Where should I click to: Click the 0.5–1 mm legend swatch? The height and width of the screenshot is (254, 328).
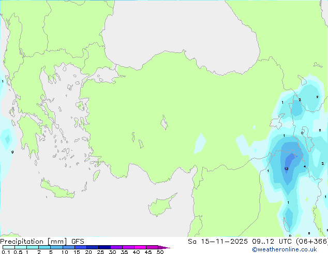[x=21, y=247]
